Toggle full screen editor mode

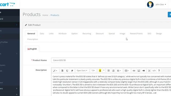click(x=149, y=71)
